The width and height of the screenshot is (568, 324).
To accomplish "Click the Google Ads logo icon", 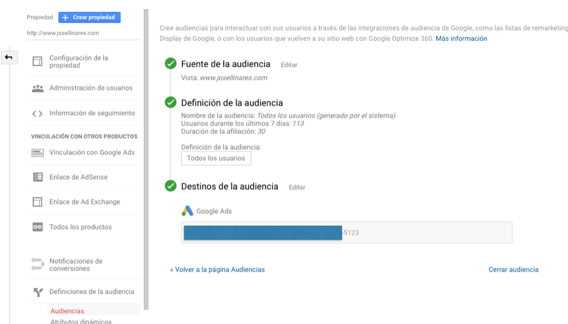I will coord(187,211).
